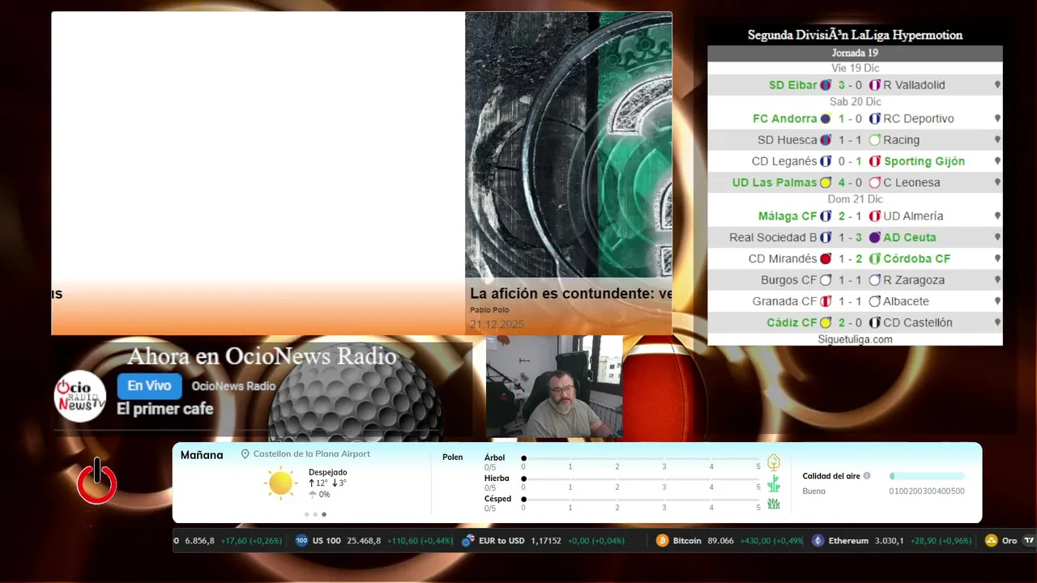Open stadium marker on Eibar–Valladolid row

click(x=997, y=85)
